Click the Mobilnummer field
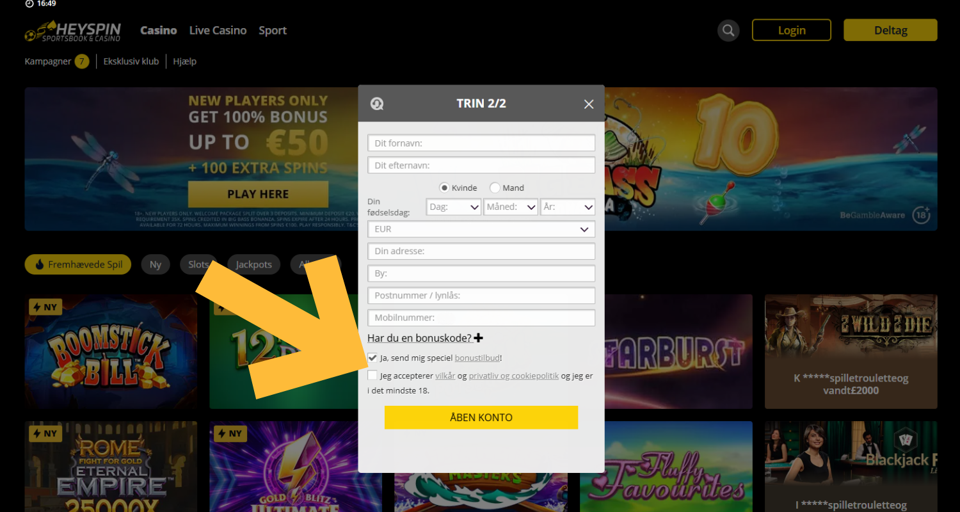The height and width of the screenshot is (512, 960). 481,317
